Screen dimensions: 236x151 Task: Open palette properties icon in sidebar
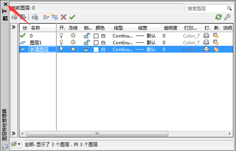(5, 19)
